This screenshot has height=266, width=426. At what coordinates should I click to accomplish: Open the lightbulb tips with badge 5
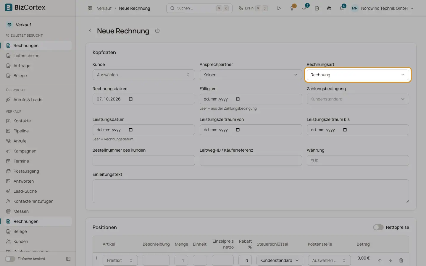(x=292, y=8)
